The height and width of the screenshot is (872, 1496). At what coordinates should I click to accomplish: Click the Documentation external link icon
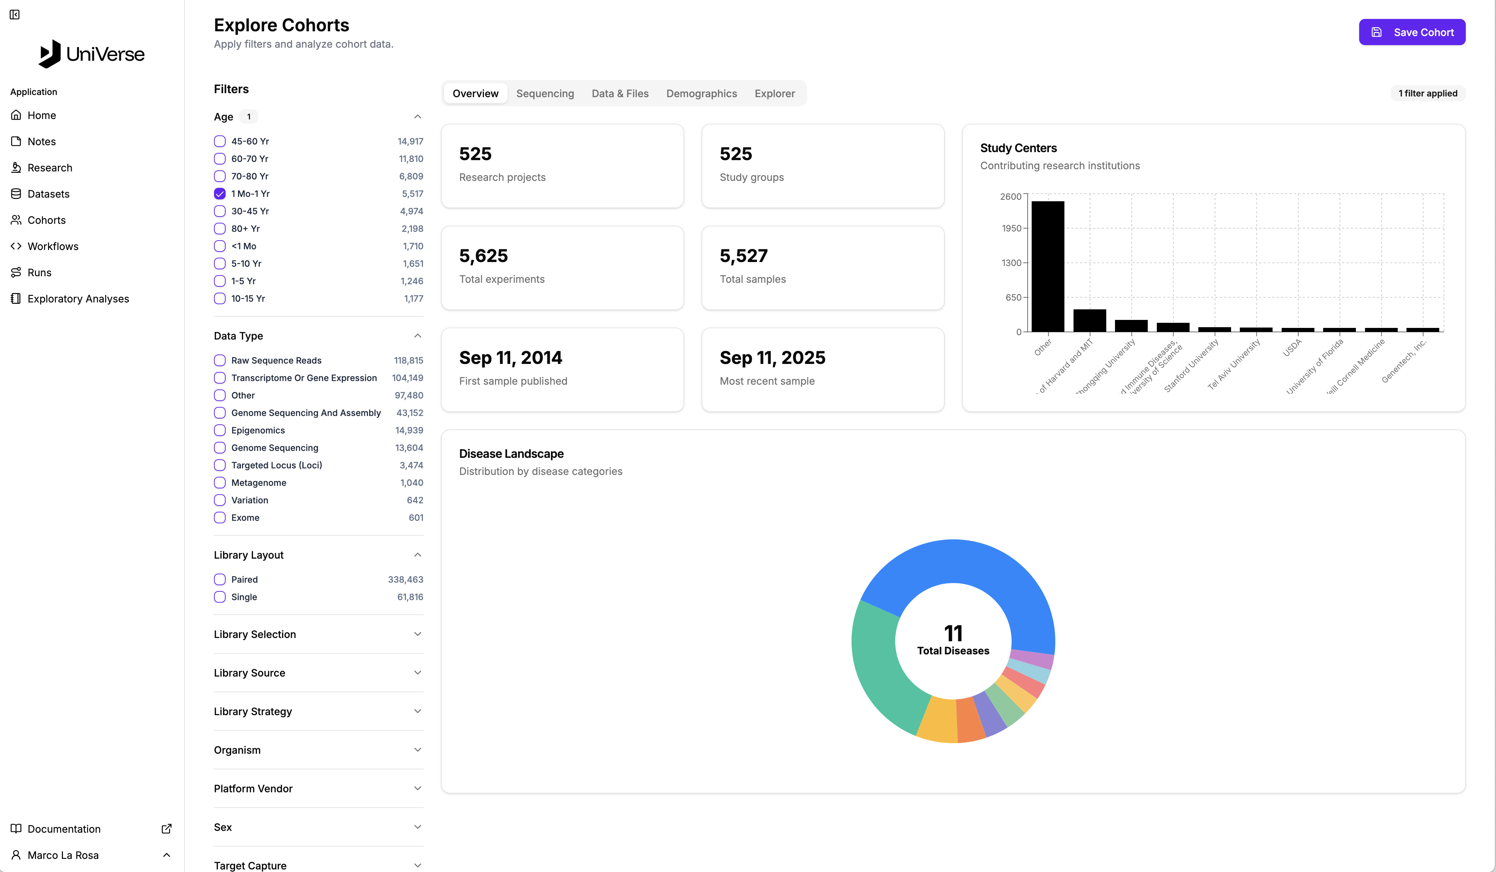click(166, 829)
